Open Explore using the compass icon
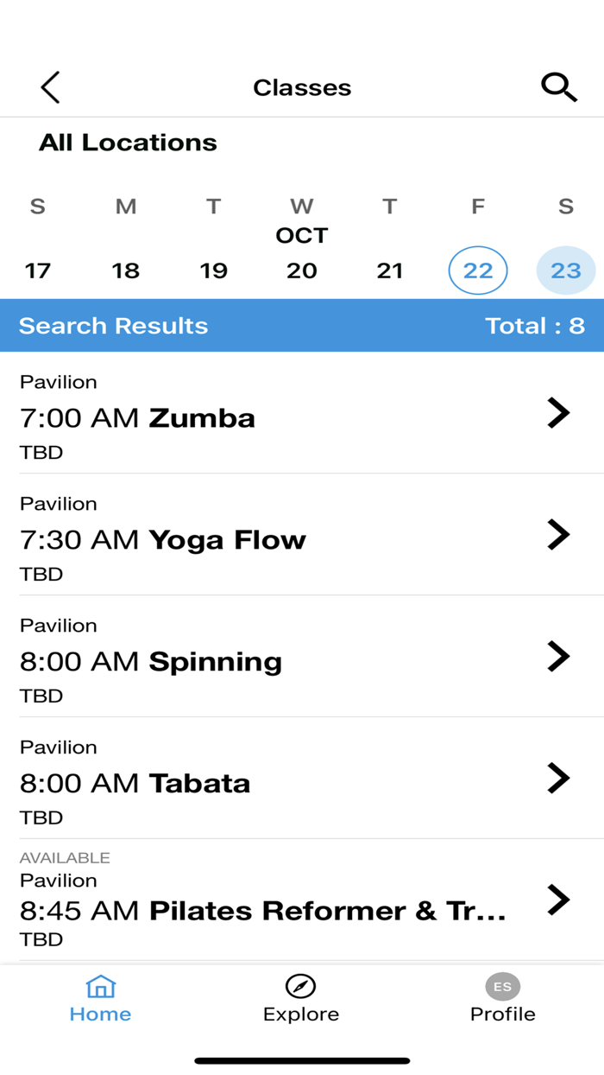 301,986
